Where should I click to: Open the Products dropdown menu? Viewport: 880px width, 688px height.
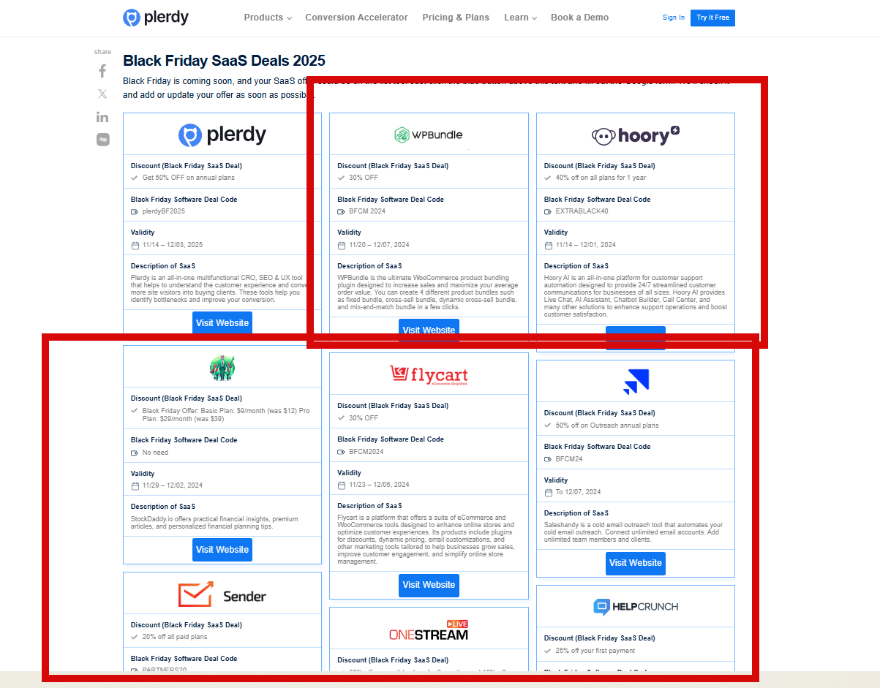pos(268,18)
